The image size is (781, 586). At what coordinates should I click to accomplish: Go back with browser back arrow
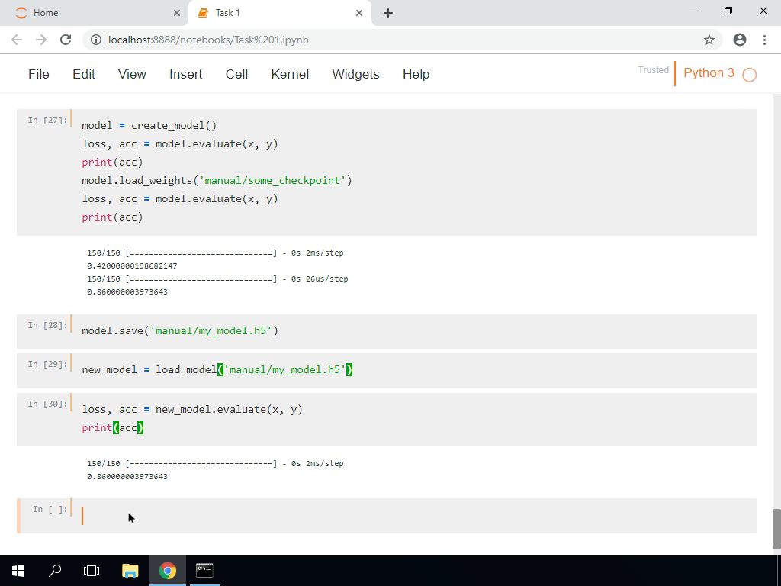(x=17, y=40)
